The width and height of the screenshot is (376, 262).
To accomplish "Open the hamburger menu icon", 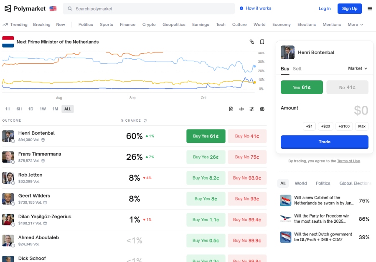I will pyautogui.click(x=370, y=8).
